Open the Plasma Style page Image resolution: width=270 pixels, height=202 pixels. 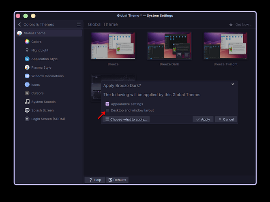(49, 67)
